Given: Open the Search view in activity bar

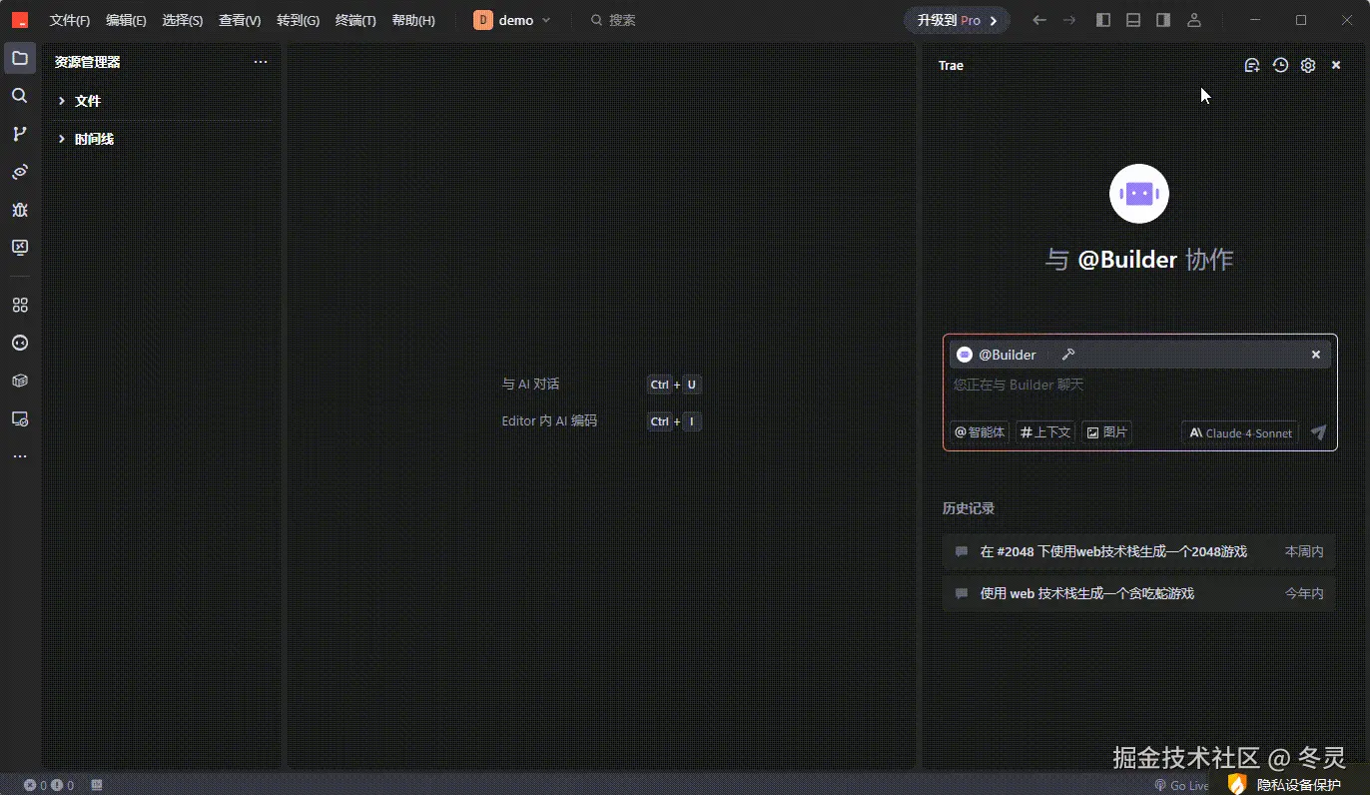Looking at the screenshot, I should click(19, 96).
